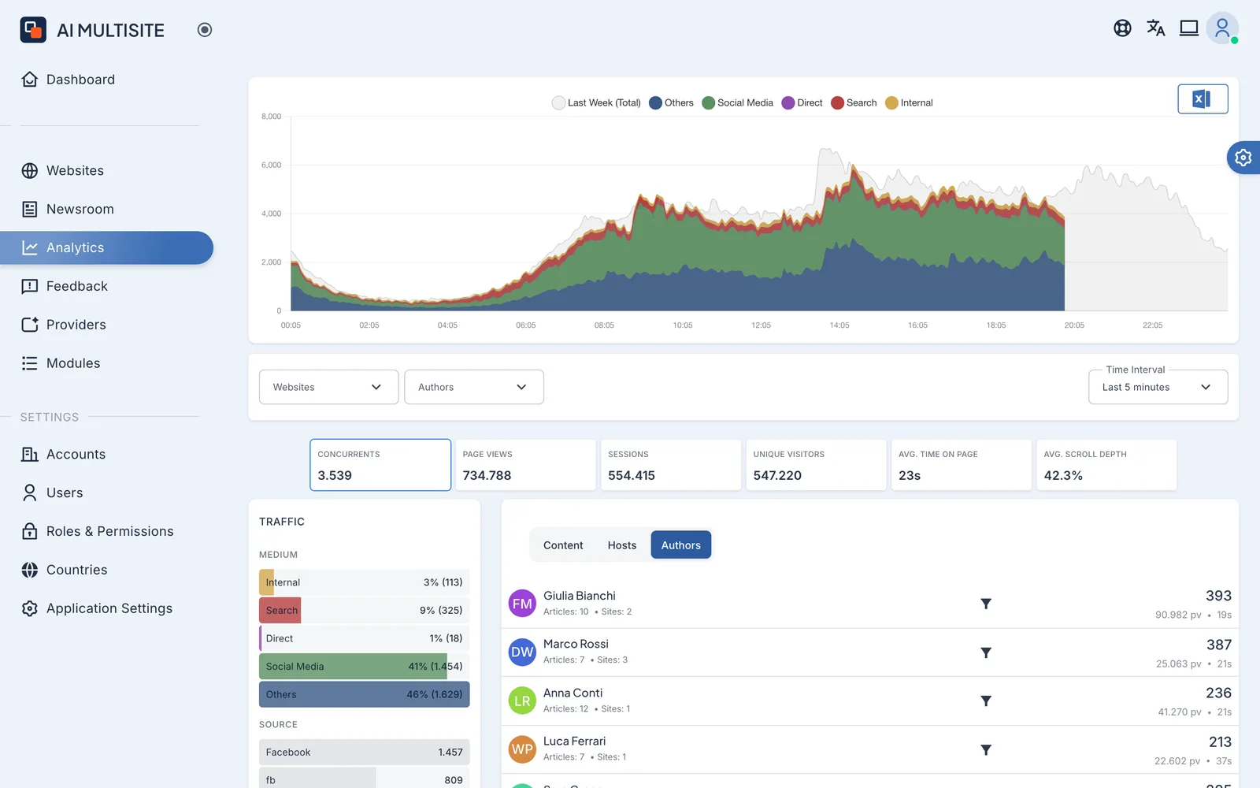
Task: Open the settings gear side tab
Action: 1243,158
